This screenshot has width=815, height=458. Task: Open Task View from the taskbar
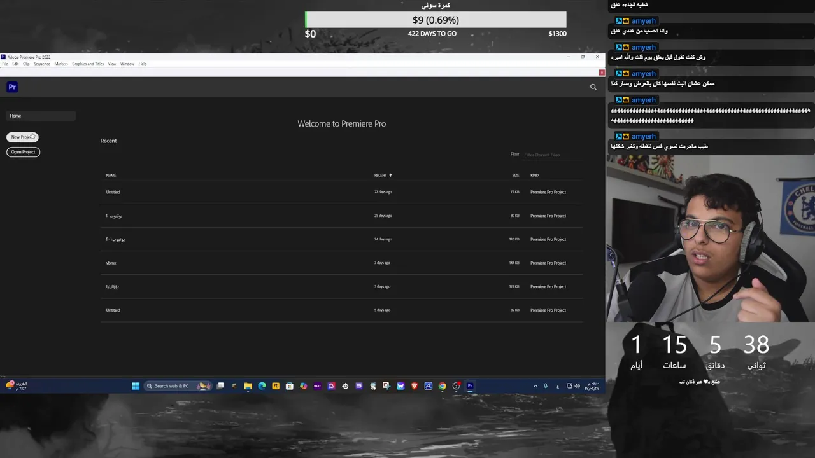point(220,385)
